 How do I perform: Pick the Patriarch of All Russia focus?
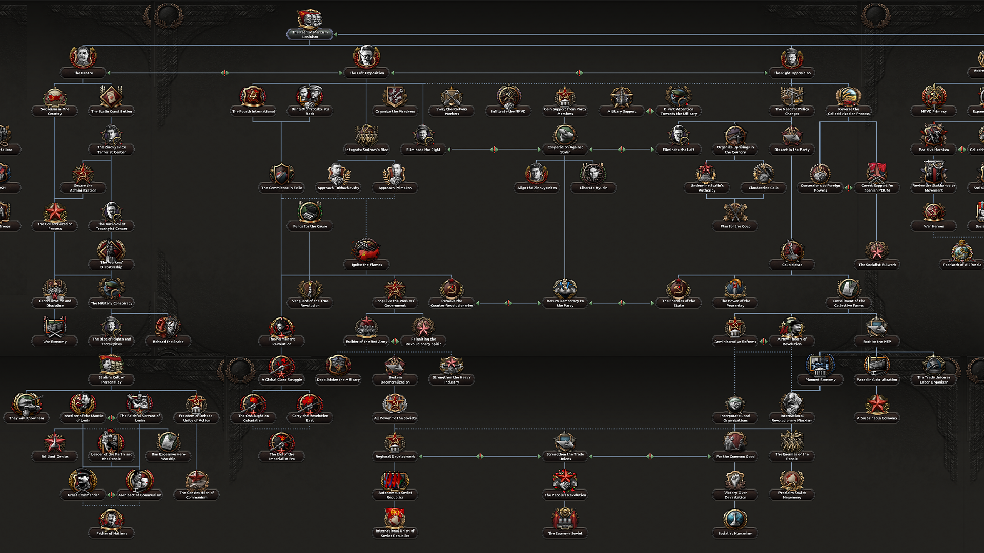pos(962,251)
